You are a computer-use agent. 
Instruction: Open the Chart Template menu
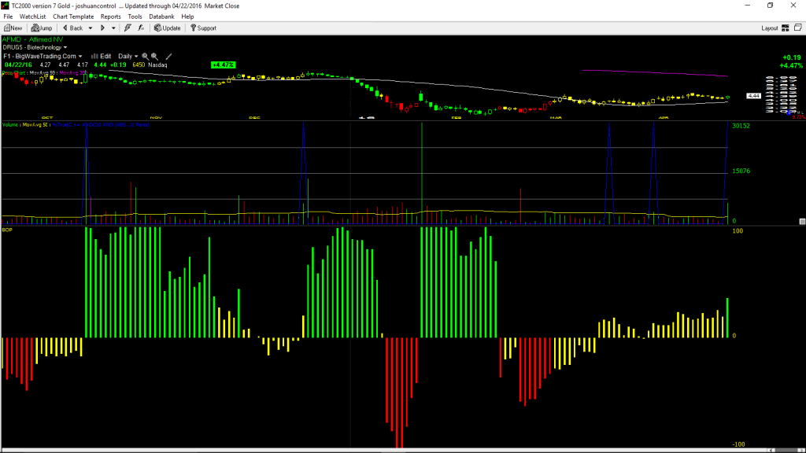point(73,17)
